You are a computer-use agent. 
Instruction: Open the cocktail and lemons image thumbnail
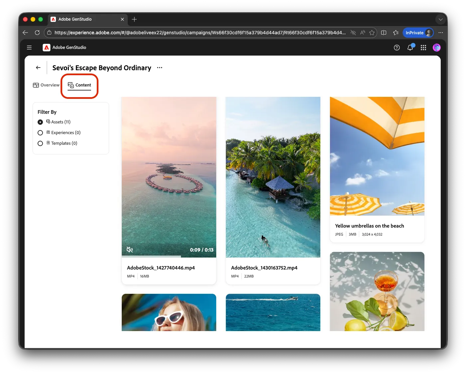377,291
